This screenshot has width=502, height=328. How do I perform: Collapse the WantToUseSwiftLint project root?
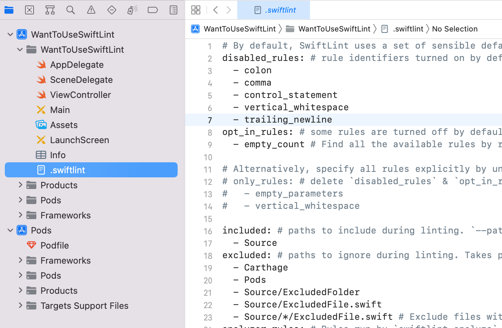(x=10, y=34)
